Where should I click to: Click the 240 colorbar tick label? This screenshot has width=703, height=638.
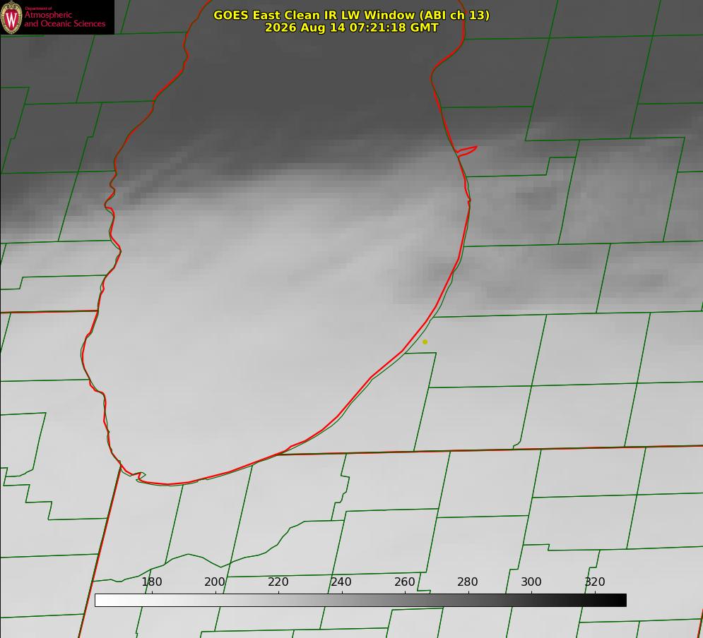341,582
